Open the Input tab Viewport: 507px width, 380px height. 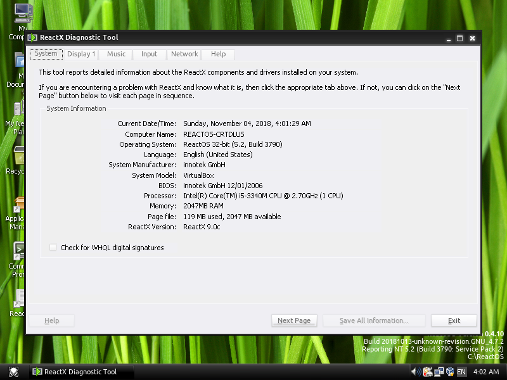(149, 54)
